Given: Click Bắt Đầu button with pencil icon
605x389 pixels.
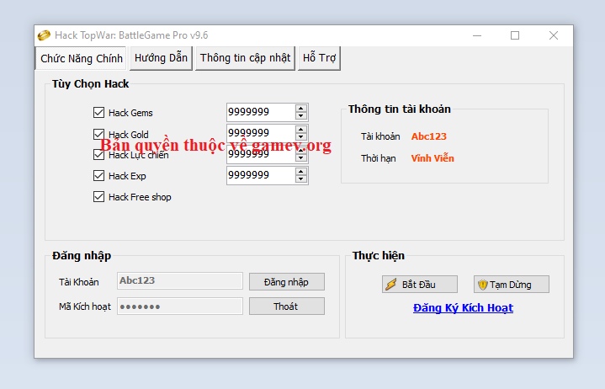Looking at the screenshot, I should tap(419, 285).
